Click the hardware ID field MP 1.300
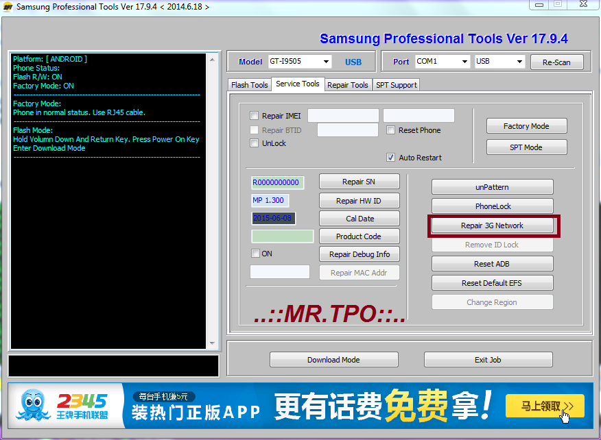 [x=270, y=200]
